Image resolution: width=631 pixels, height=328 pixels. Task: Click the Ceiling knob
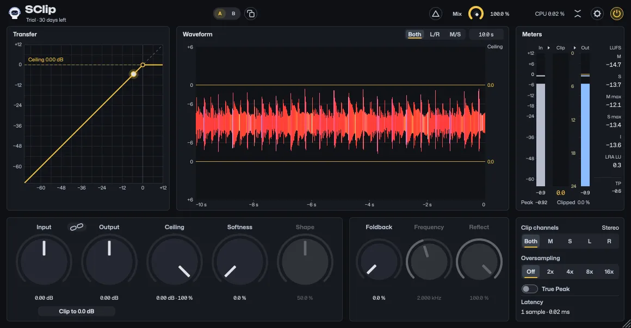coord(174,261)
